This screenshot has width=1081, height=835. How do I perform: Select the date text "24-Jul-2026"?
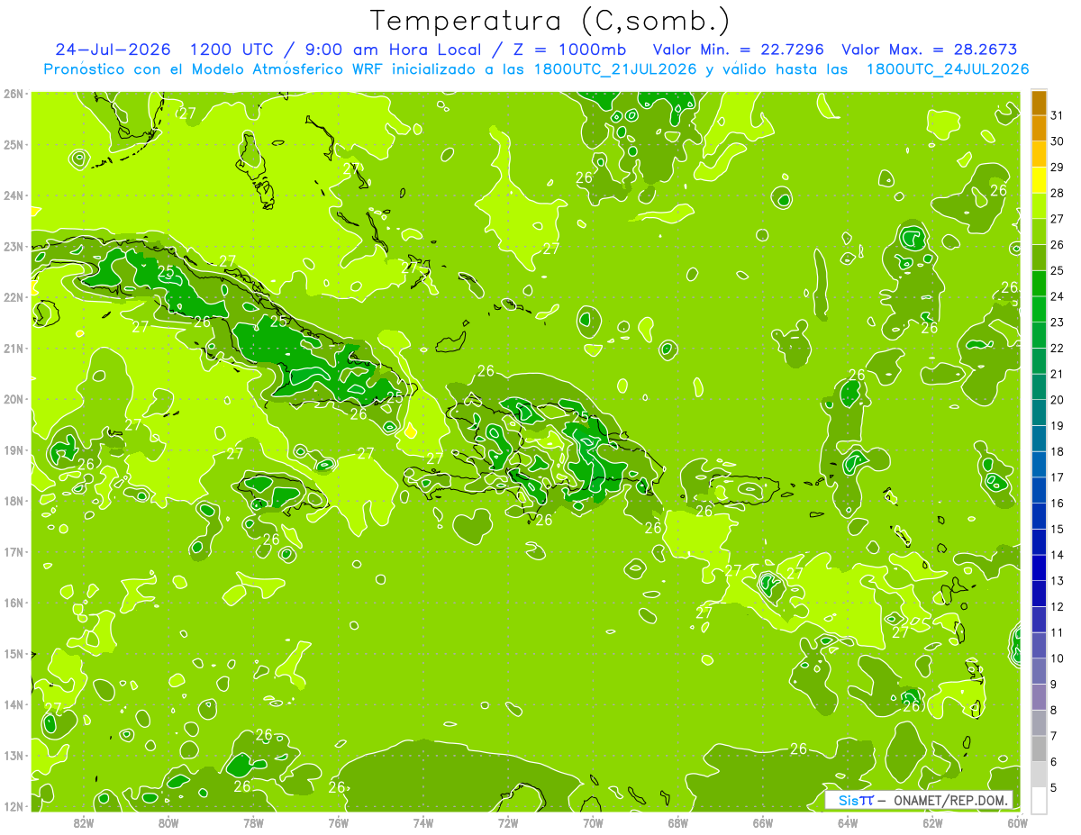pos(114,50)
